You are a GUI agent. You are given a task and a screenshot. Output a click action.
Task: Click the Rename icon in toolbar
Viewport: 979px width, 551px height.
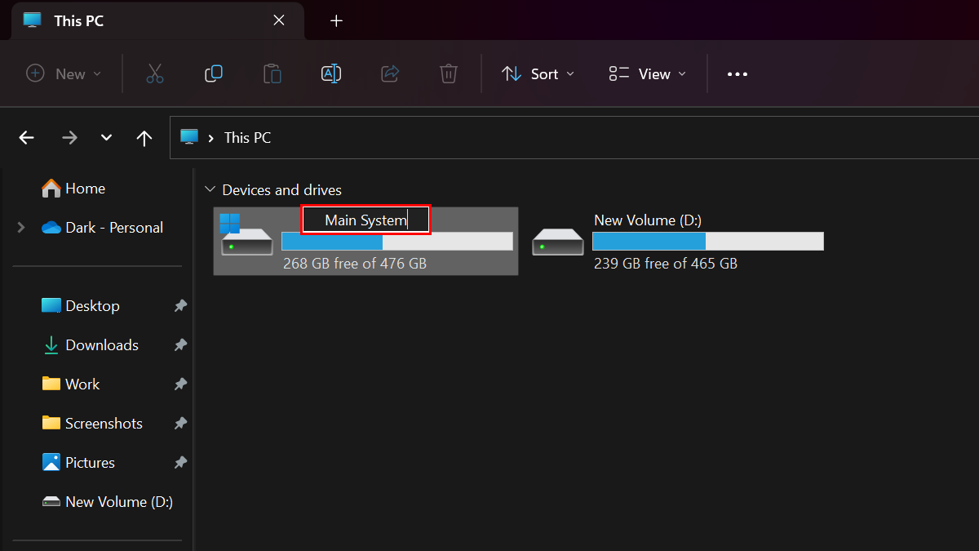(331, 74)
